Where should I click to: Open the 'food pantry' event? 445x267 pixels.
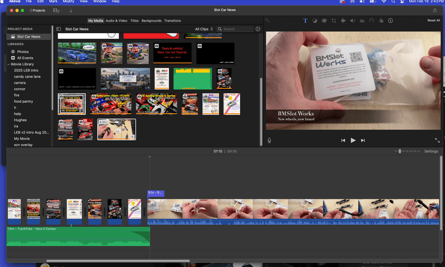tap(23, 102)
